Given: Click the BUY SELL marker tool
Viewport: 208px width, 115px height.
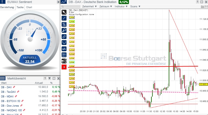Looking at the screenshot, I should tap(64, 55).
